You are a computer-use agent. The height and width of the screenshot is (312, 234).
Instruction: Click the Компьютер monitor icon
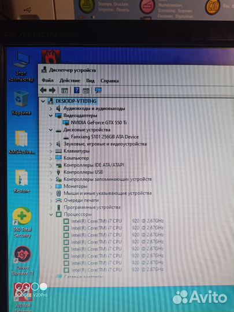[58, 158]
